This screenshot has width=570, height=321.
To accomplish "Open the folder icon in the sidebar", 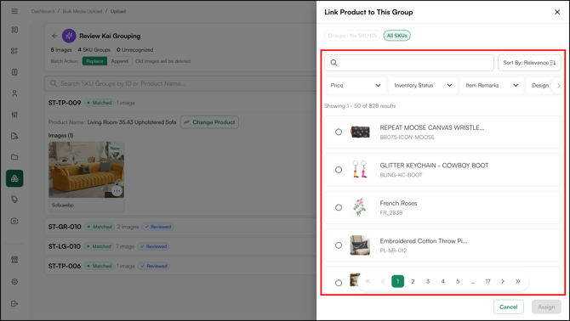I will (14, 157).
